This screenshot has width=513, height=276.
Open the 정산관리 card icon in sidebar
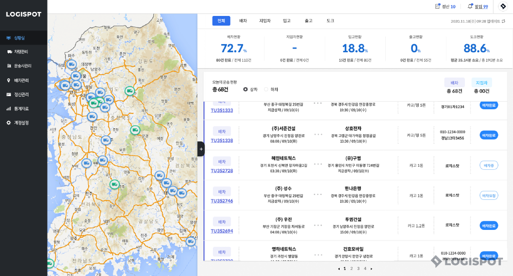coord(9,94)
